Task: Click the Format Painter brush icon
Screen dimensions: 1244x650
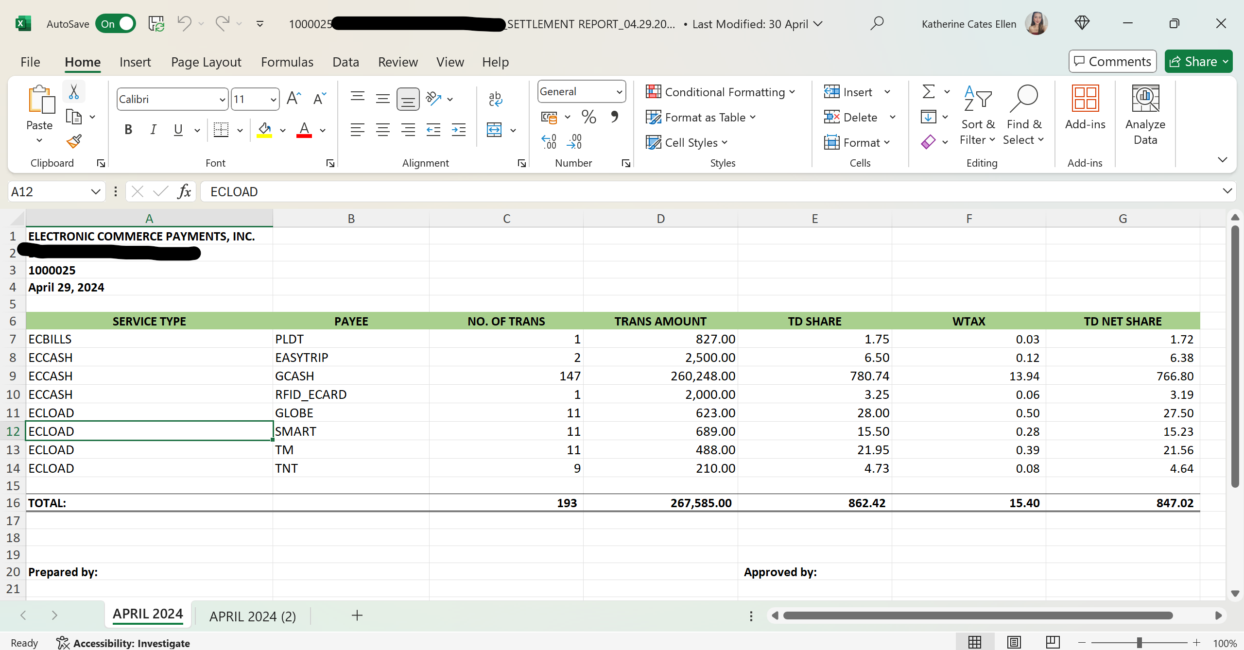Action: 74,141
